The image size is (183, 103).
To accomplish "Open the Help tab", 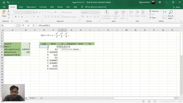I will coord(75,7).
